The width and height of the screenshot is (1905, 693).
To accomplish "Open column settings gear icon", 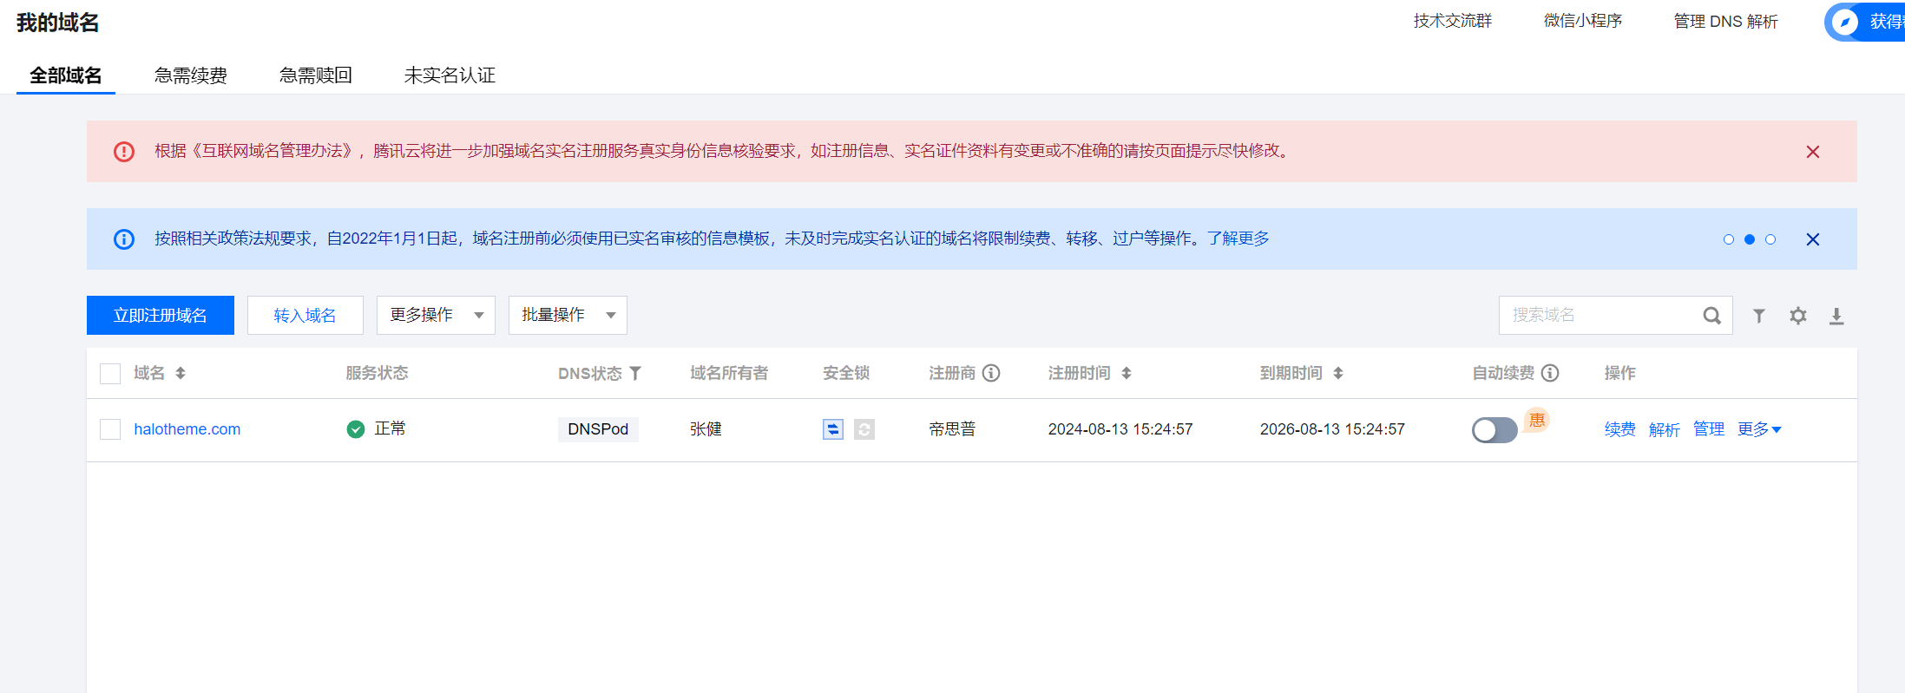I will [1797, 316].
